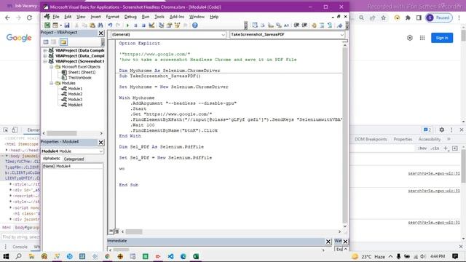This screenshot has width=466, height=262.
Task: Open Find with the binoculars icon
Action: point(100,25)
